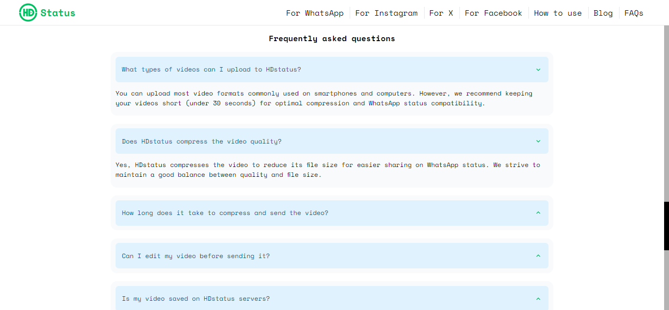Click the page vertical scrollbar thumb
Screen dimensions: 669x310
click(667, 226)
